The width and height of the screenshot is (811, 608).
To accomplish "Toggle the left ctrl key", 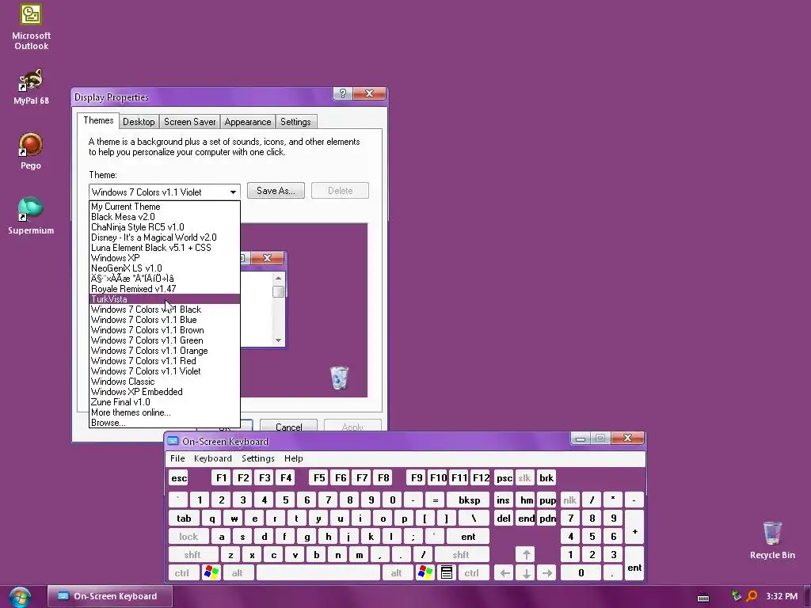I will click(x=181, y=573).
